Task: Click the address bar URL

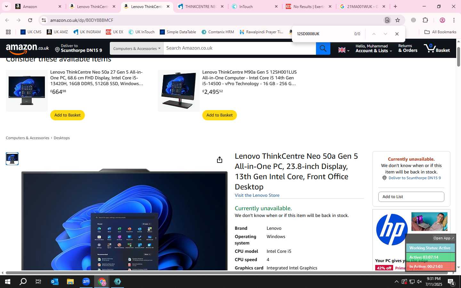Action: tap(82, 20)
